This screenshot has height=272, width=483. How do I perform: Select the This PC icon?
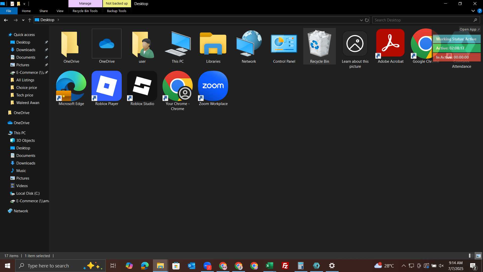coord(178,46)
